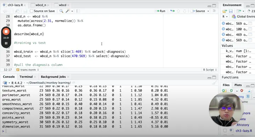View table for the 469 obs data frame
The image size is (255, 137).
pyautogui.click(x=250, y=34)
